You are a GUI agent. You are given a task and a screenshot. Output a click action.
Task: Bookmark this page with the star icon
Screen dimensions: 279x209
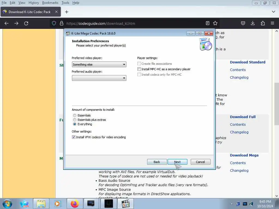(x=215, y=23)
